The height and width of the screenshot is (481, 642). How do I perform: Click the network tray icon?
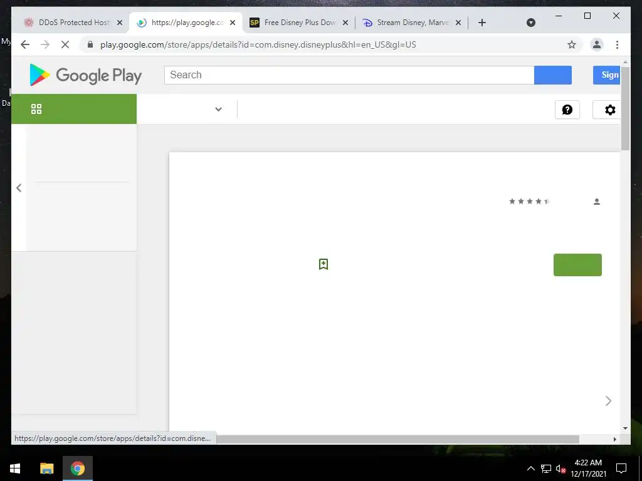546,468
